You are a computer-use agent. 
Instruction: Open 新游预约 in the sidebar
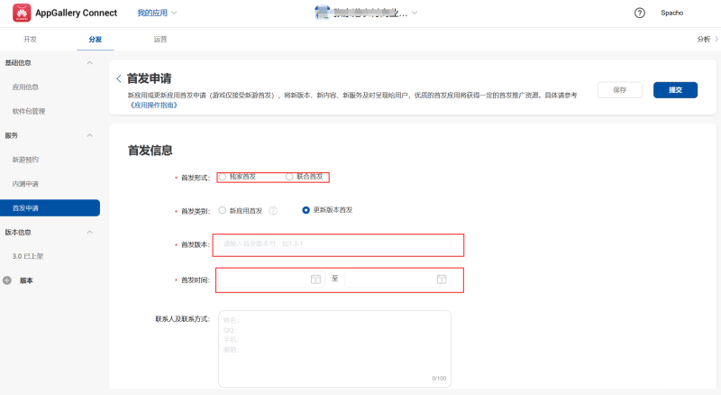(25, 160)
